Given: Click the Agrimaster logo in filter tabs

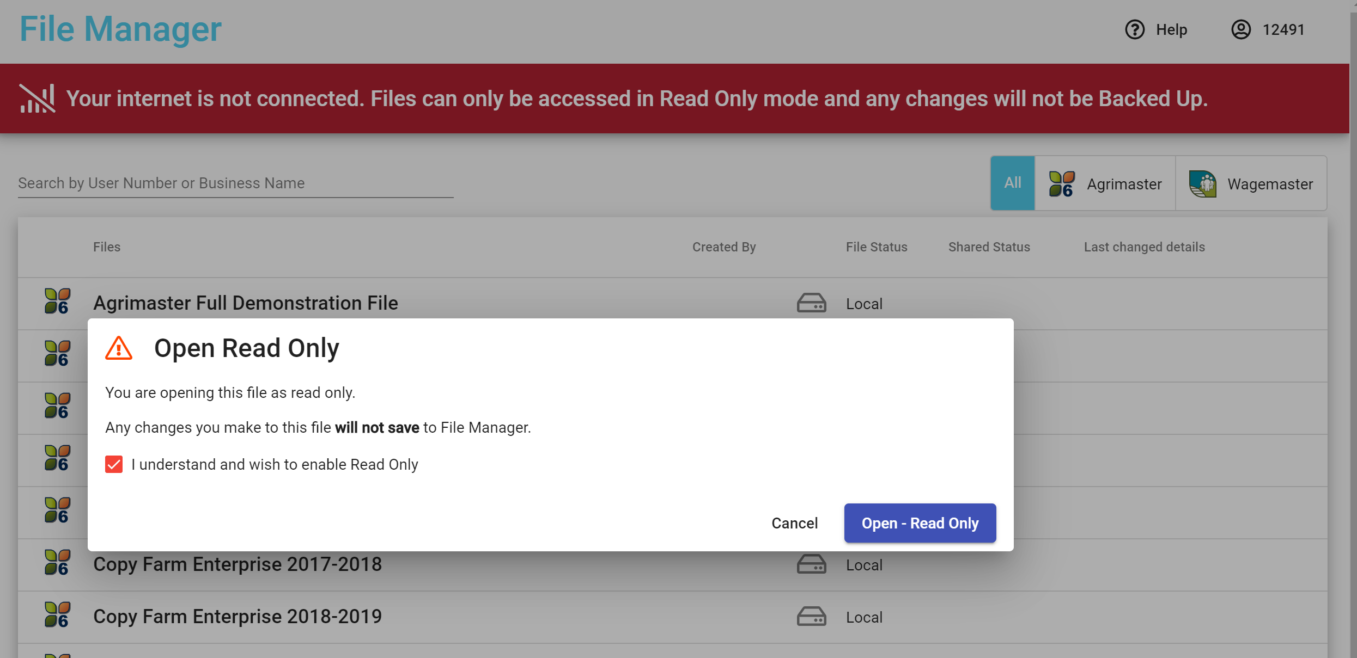Looking at the screenshot, I should click(1062, 183).
